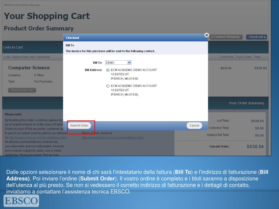Select the second ECM Academic Demo Account address
The width and height of the screenshot is (279, 209).
tap(108, 86)
